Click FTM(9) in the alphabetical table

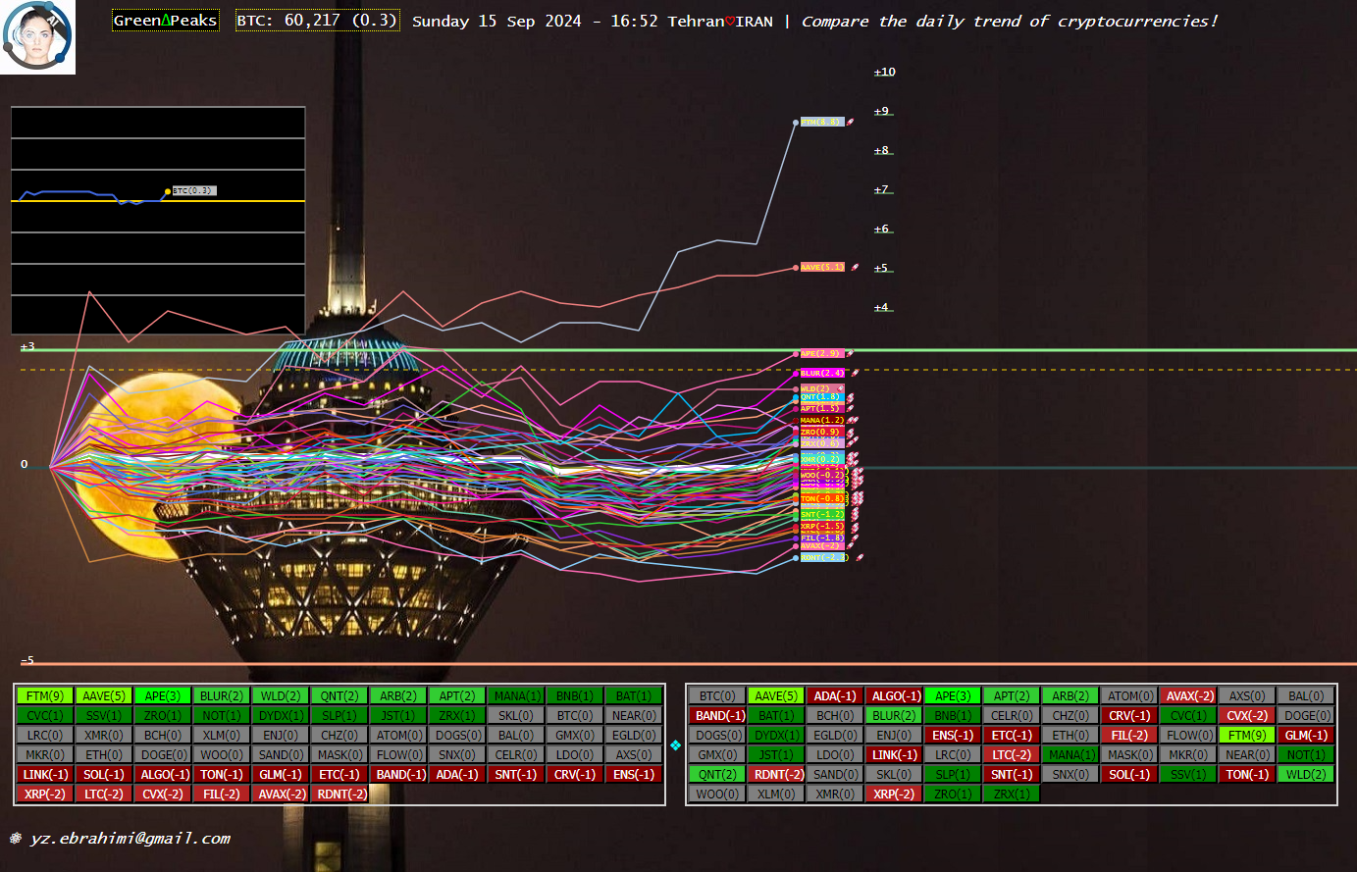point(1247,736)
